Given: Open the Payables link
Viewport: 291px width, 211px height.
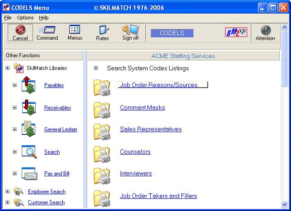Looking at the screenshot, I should 54,85.
